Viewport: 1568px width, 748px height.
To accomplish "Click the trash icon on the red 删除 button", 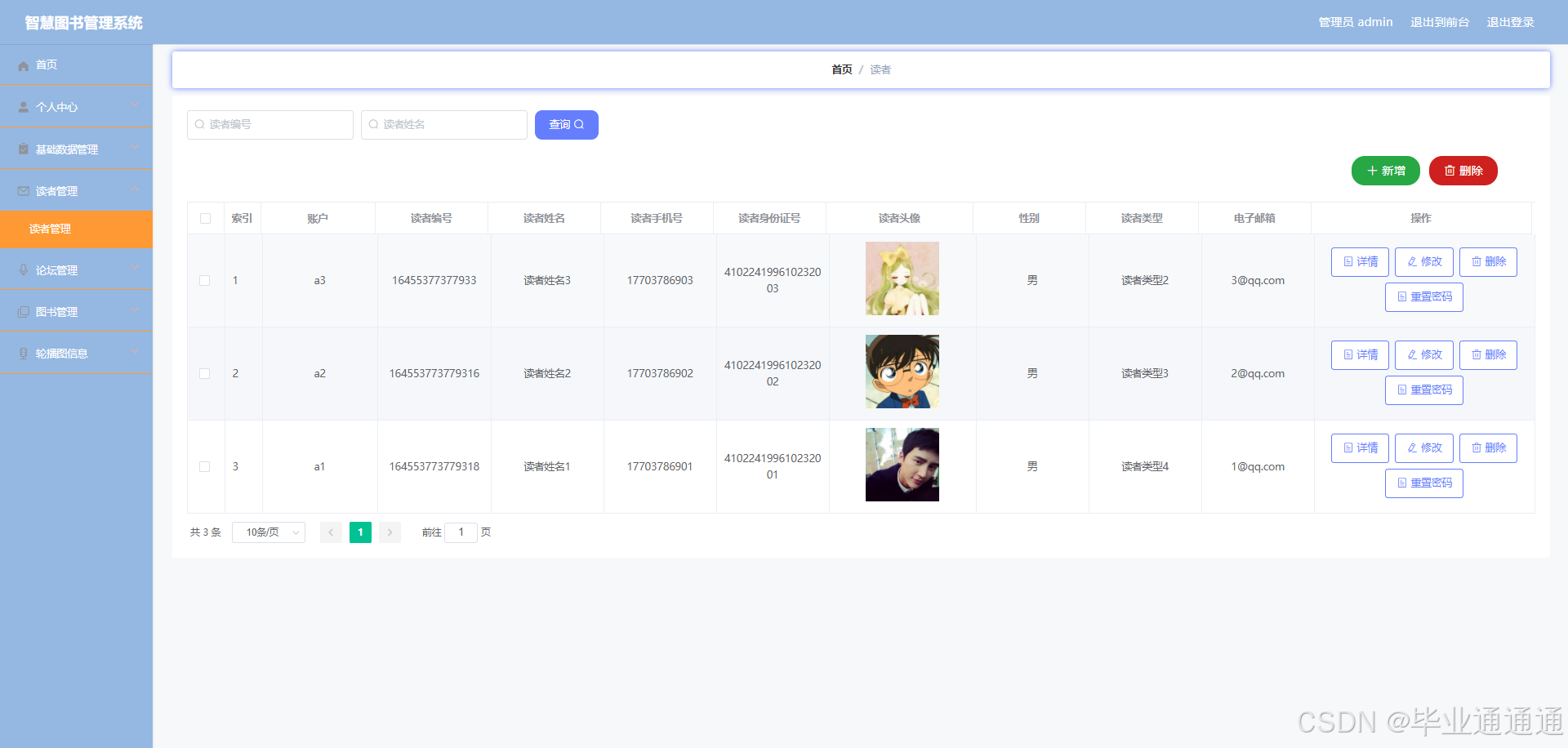I will click(1448, 171).
